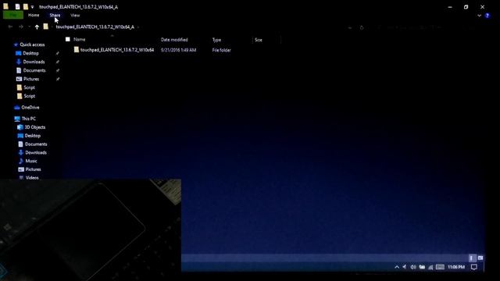Viewport: 500px width, 281px height.
Task: Open Quick Access Toolbar customize dropdown
Action: tap(32, 7)
